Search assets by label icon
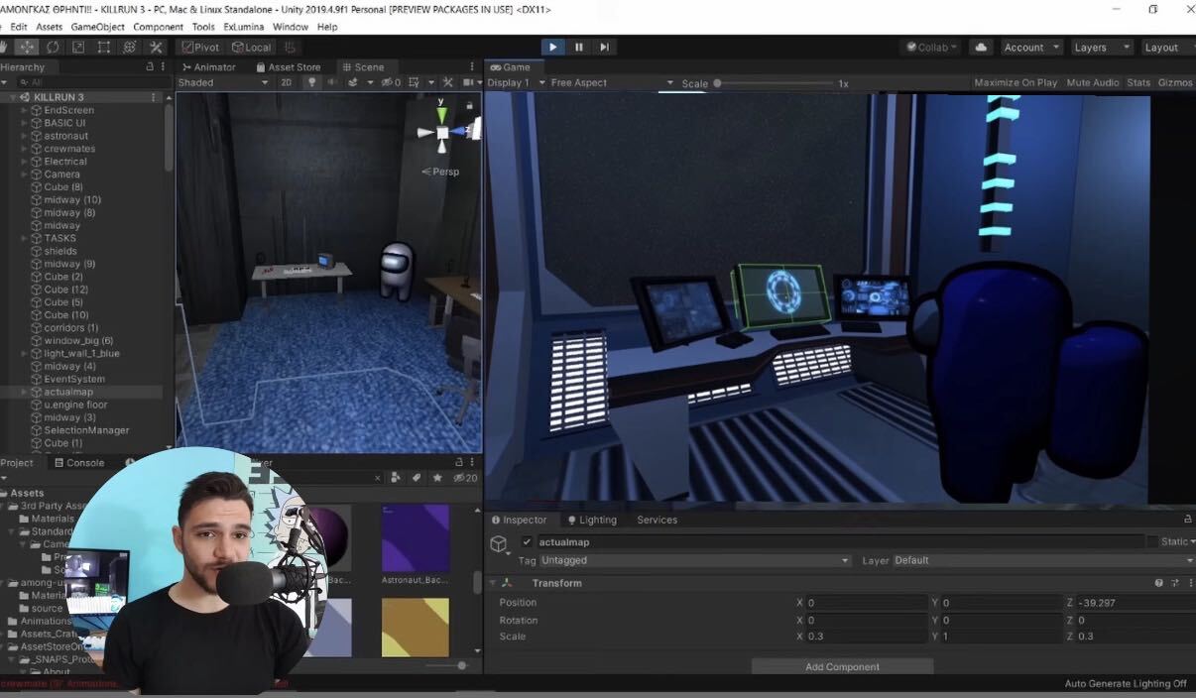The image size is (1196, 698). pyautogui.click(x=417, y=478)
